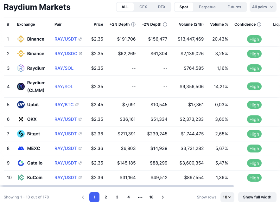
Task: Click the horizontal table scrollbar
Action: [x=117, y=186]
